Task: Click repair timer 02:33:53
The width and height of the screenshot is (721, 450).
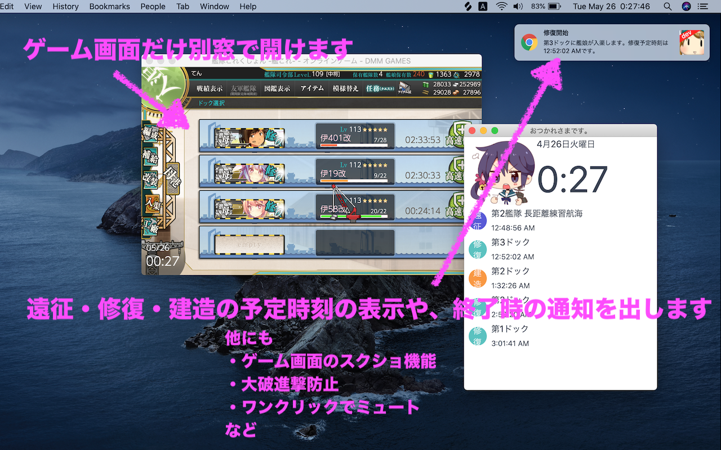Action: pos(422,139)
